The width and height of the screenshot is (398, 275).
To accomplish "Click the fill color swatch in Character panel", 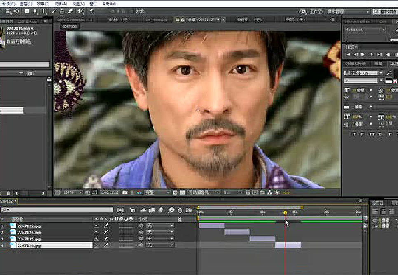I will point(396,73).
